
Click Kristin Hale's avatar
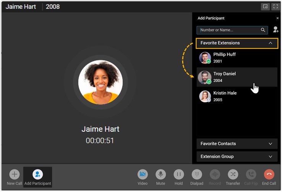pos(205,97)
